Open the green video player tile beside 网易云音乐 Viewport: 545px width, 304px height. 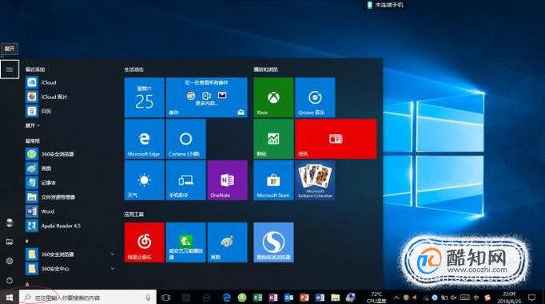tap(185, 243)
